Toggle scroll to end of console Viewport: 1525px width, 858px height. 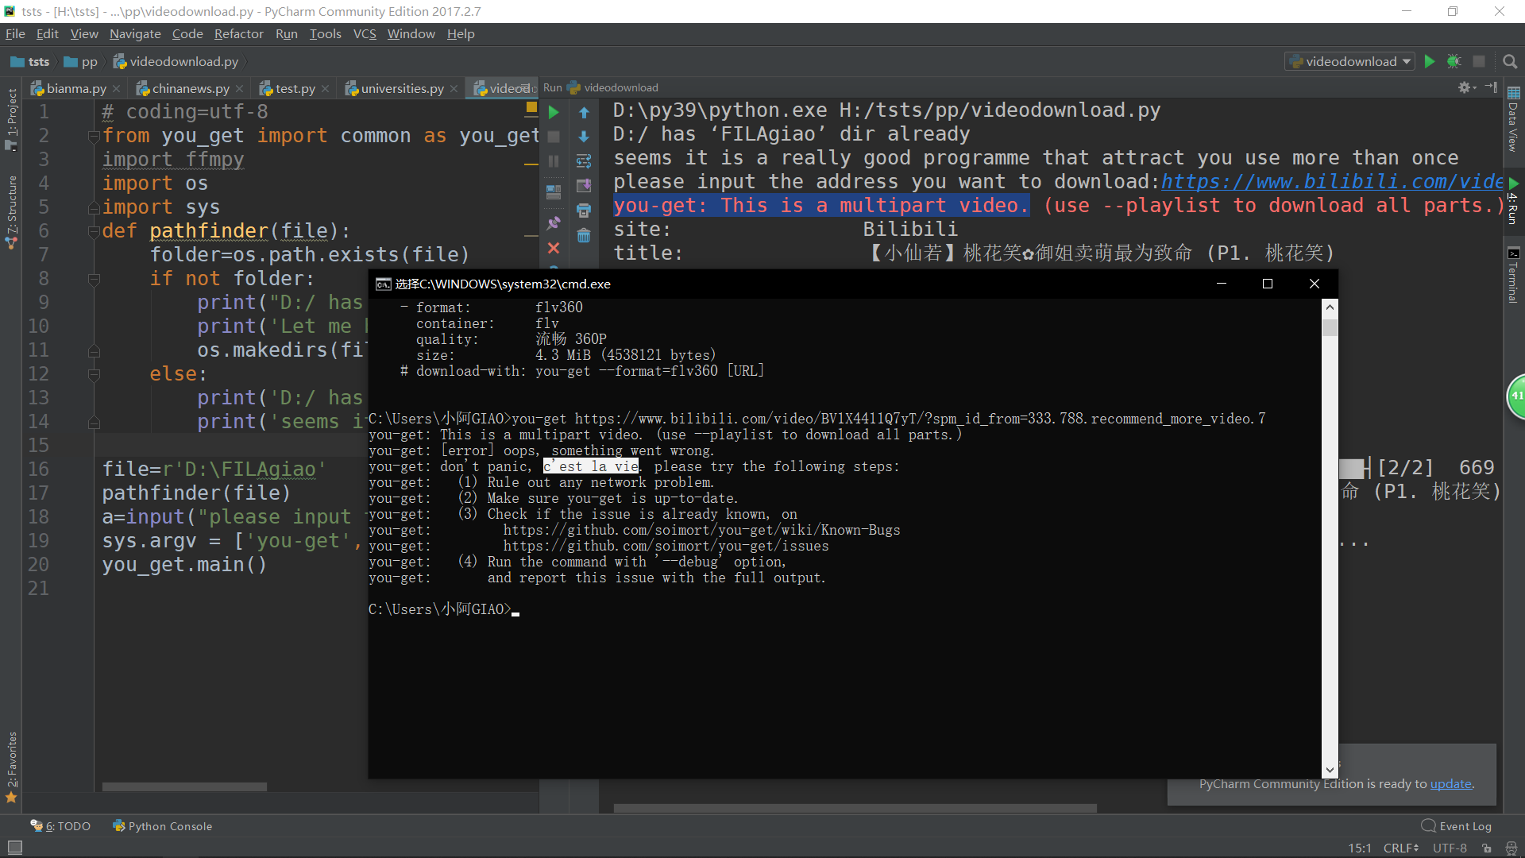tap(584, 186)
